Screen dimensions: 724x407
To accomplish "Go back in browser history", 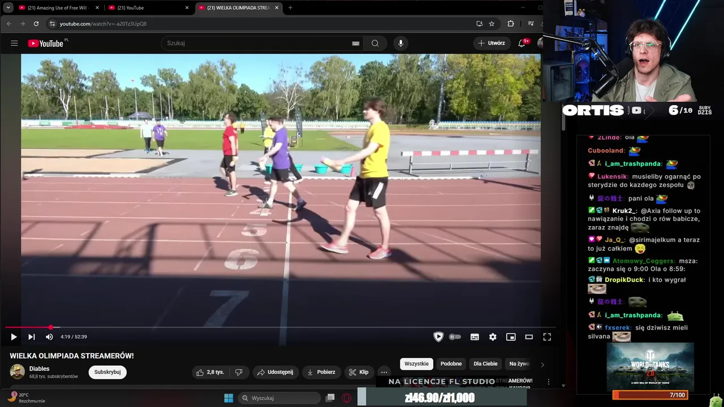I will (x=8, y=24).
